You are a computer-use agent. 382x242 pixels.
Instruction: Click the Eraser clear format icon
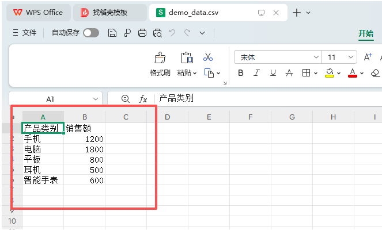point(375,72)
